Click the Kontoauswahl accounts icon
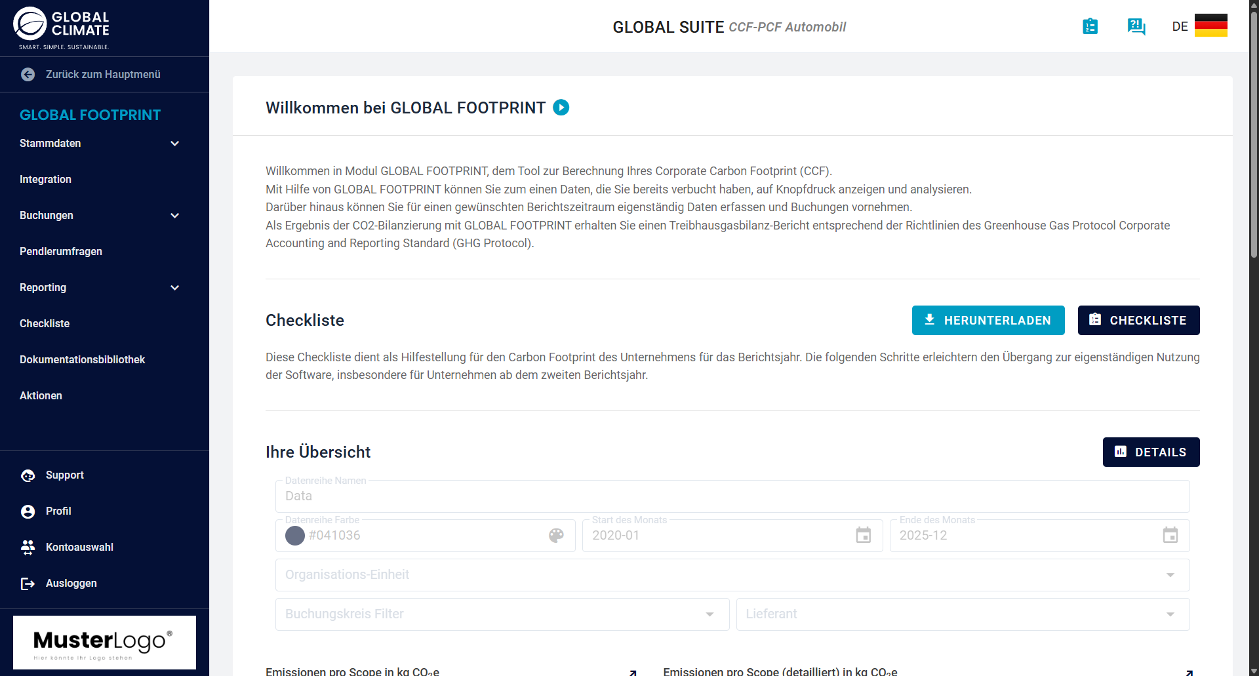 pos(28,547)
